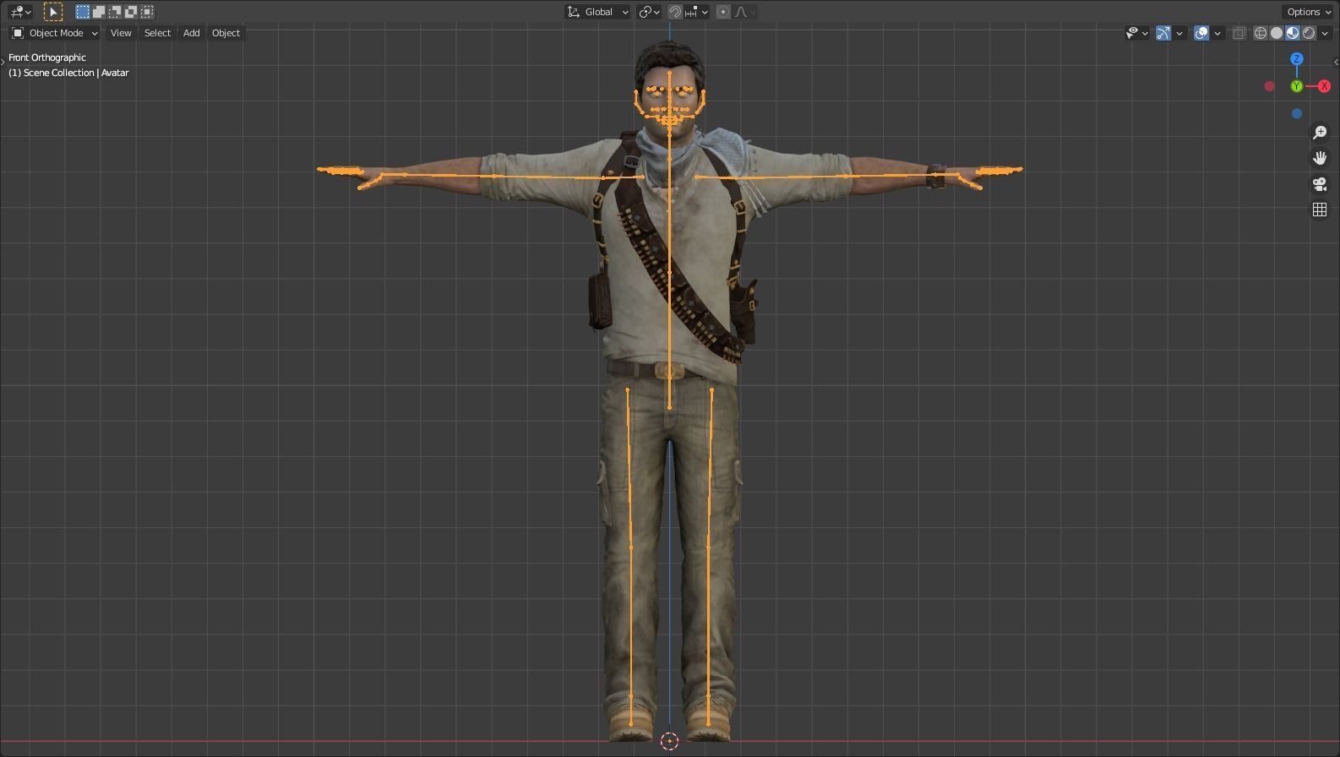This screenshot has height=757, width=1340.
Task: Open the Object menu
Action: (x=226, y=33)
